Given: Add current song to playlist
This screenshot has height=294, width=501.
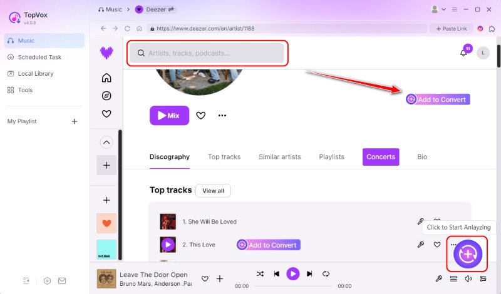Looking at the screenshot, I should pyautogui.click(x=220, y=279).
